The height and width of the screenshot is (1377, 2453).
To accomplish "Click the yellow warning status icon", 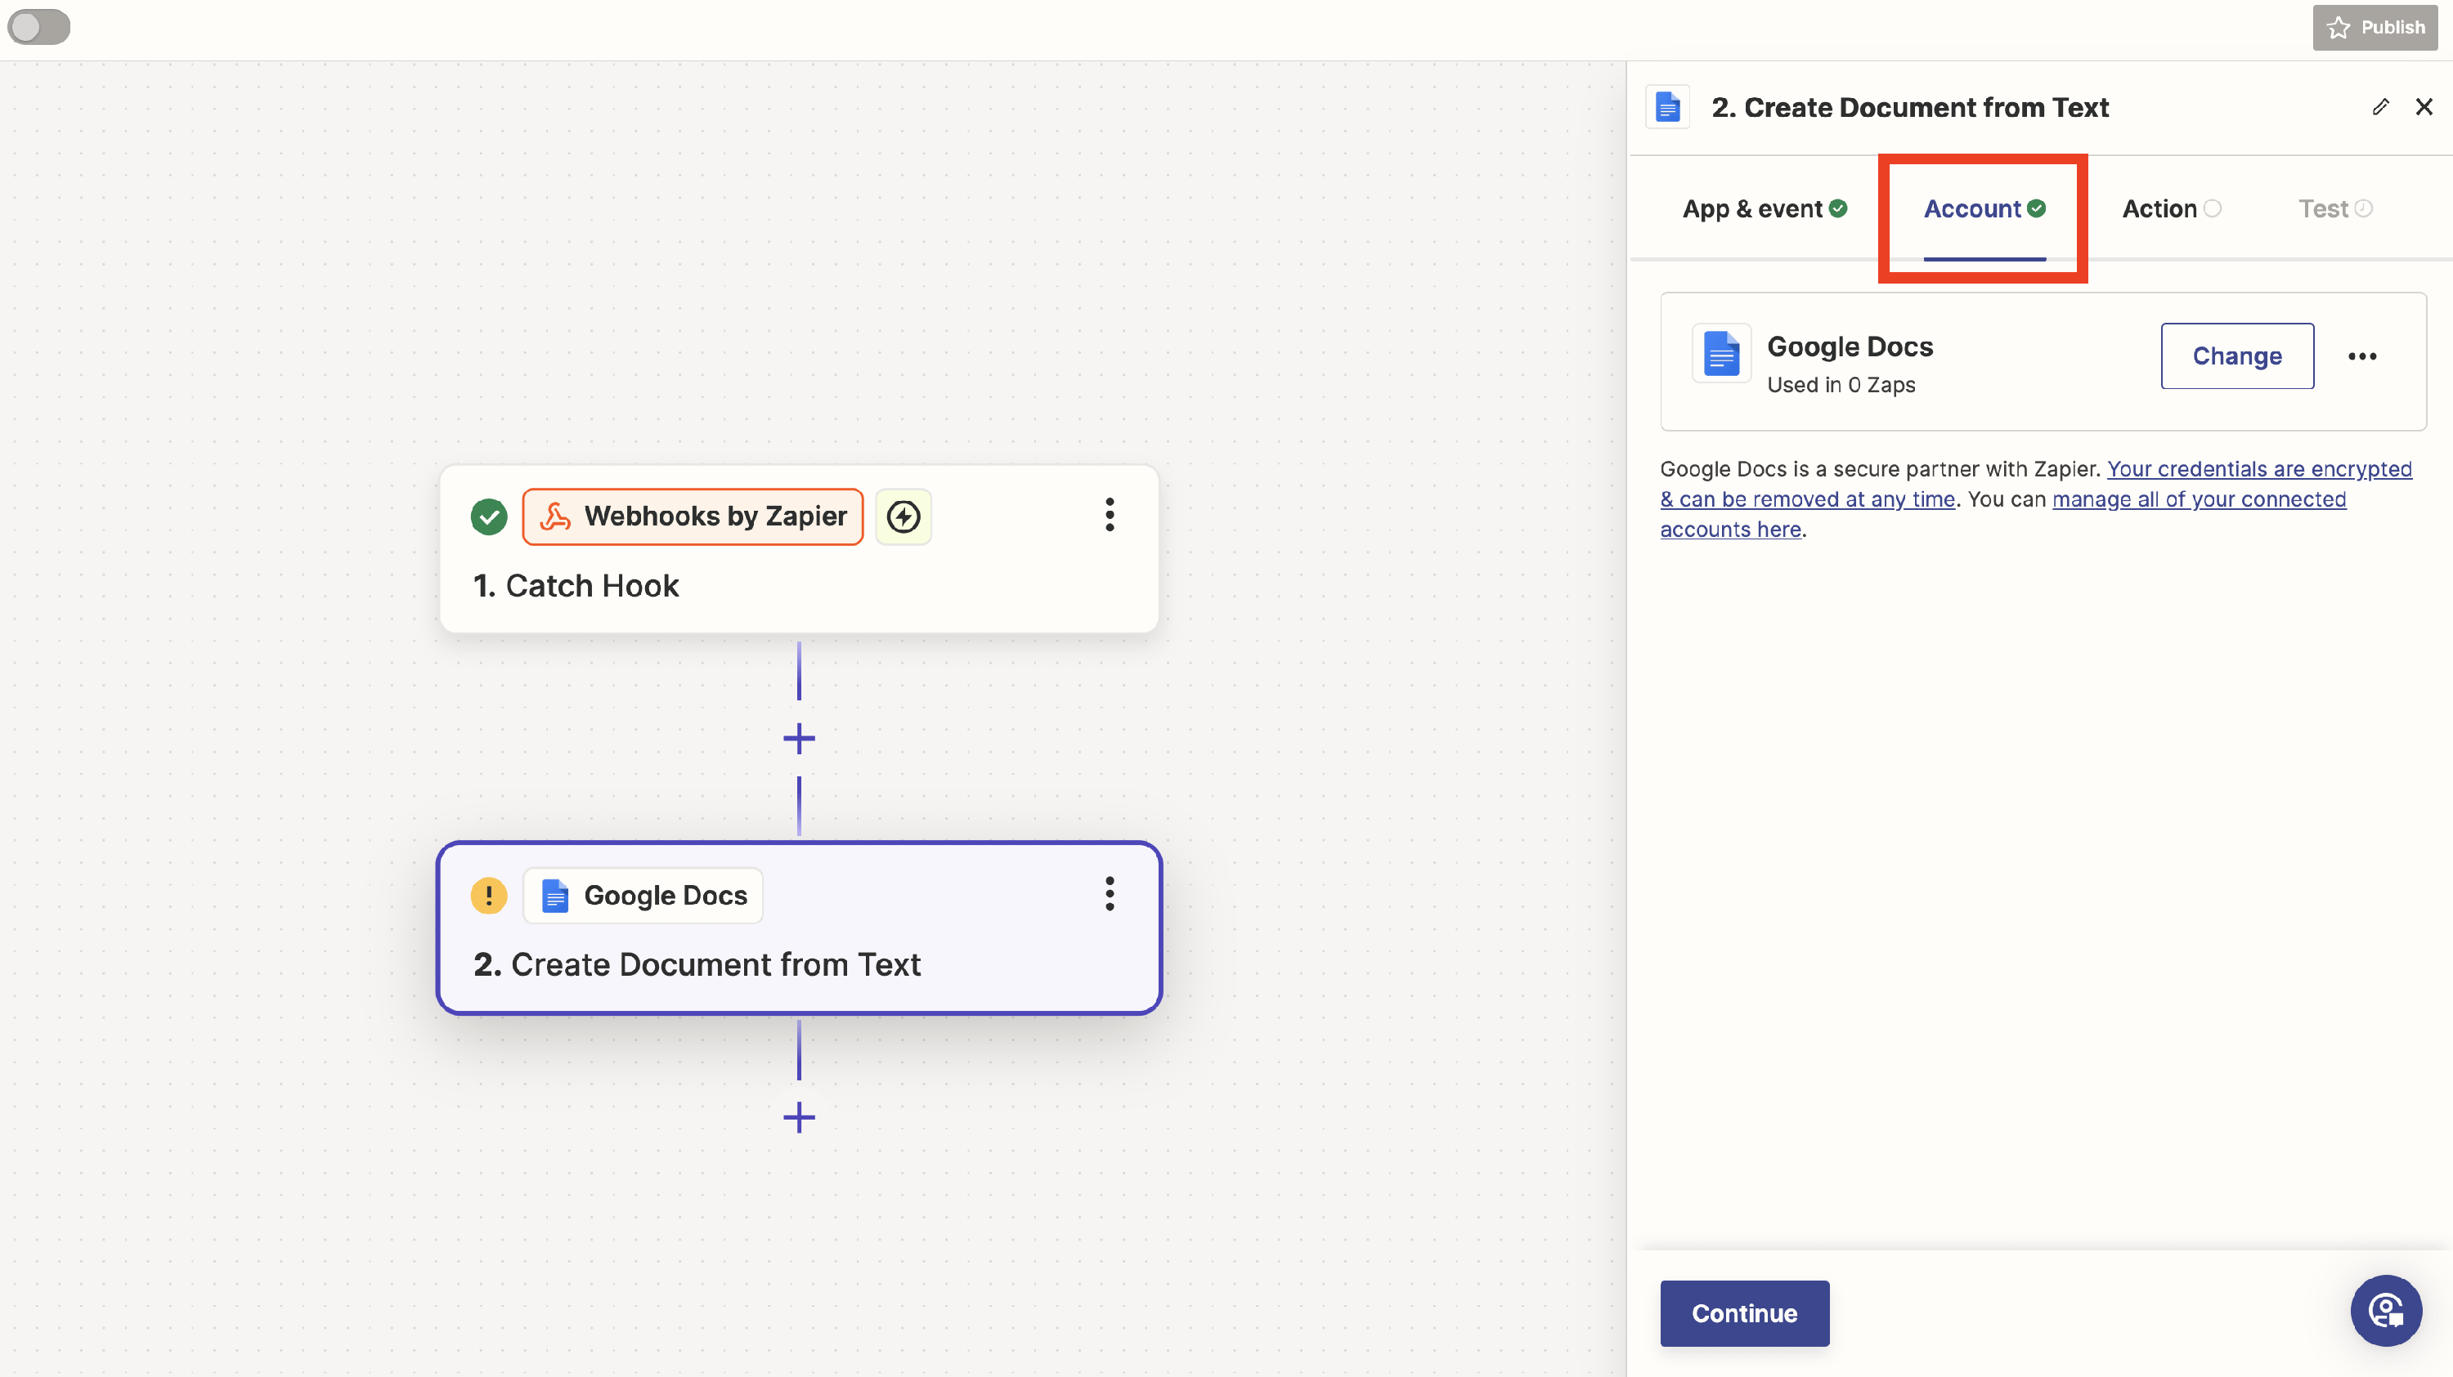I will pos(488,896).
